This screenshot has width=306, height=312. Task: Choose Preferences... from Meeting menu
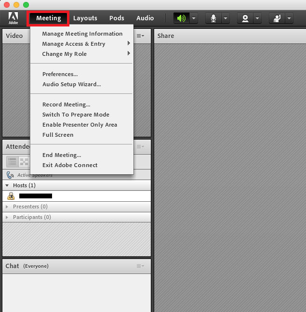click(x=82, y=74)
